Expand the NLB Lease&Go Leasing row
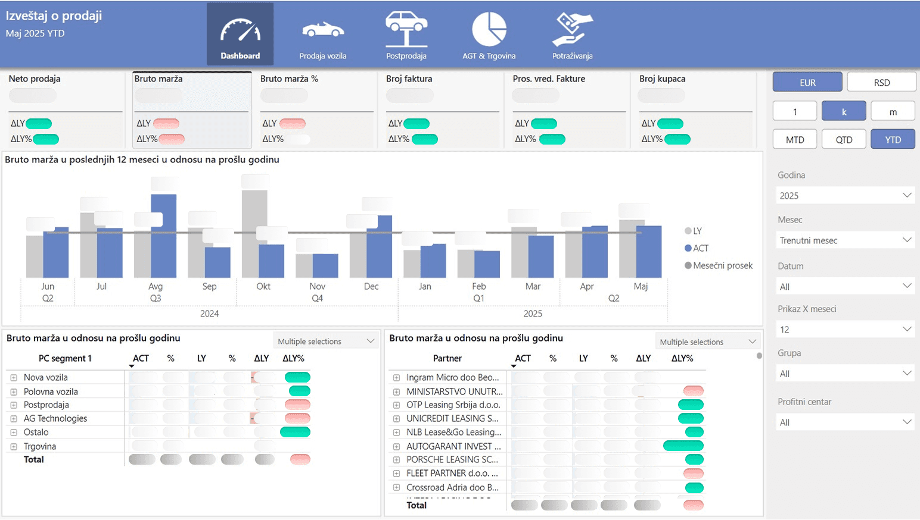 pyautogui.click(x=396, y=432)
